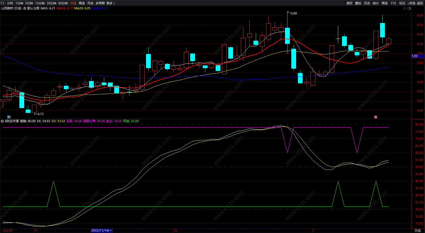The height and width of the screenshot is (233, 425).
Task: Click the yellow SD: 53.52 value
Action: [x=58, y=121]
